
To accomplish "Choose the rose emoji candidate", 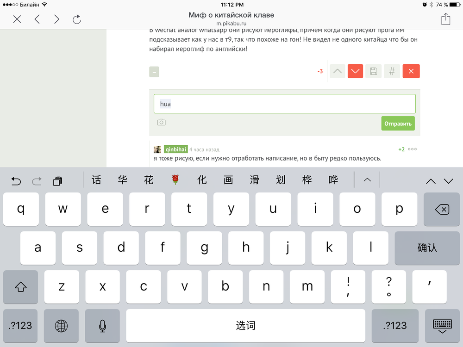I will pos(175,180).
